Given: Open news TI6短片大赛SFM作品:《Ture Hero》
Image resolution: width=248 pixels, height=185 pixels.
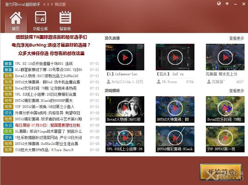Looking at the screenshot, I should point(44,150).
